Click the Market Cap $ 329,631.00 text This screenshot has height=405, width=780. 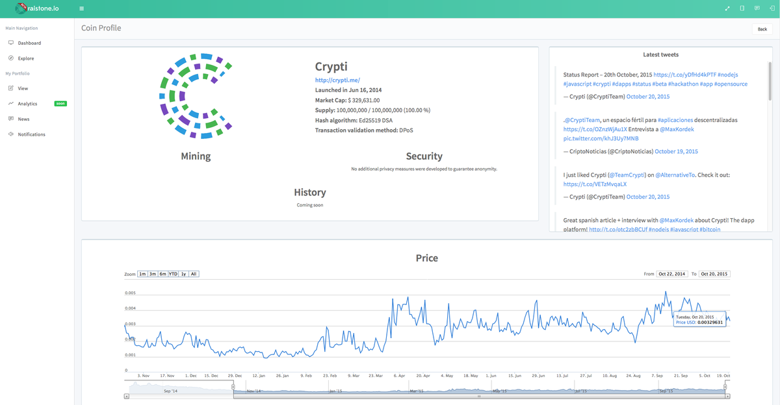(x=347, y=100)
